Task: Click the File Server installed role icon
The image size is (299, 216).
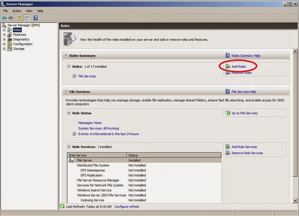Action: pyautogui.click(x=71, y=160)
